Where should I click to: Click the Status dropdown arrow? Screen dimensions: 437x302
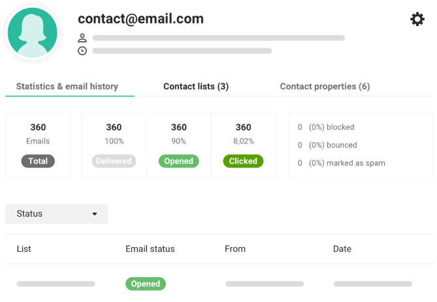click(x=95, y=214)
